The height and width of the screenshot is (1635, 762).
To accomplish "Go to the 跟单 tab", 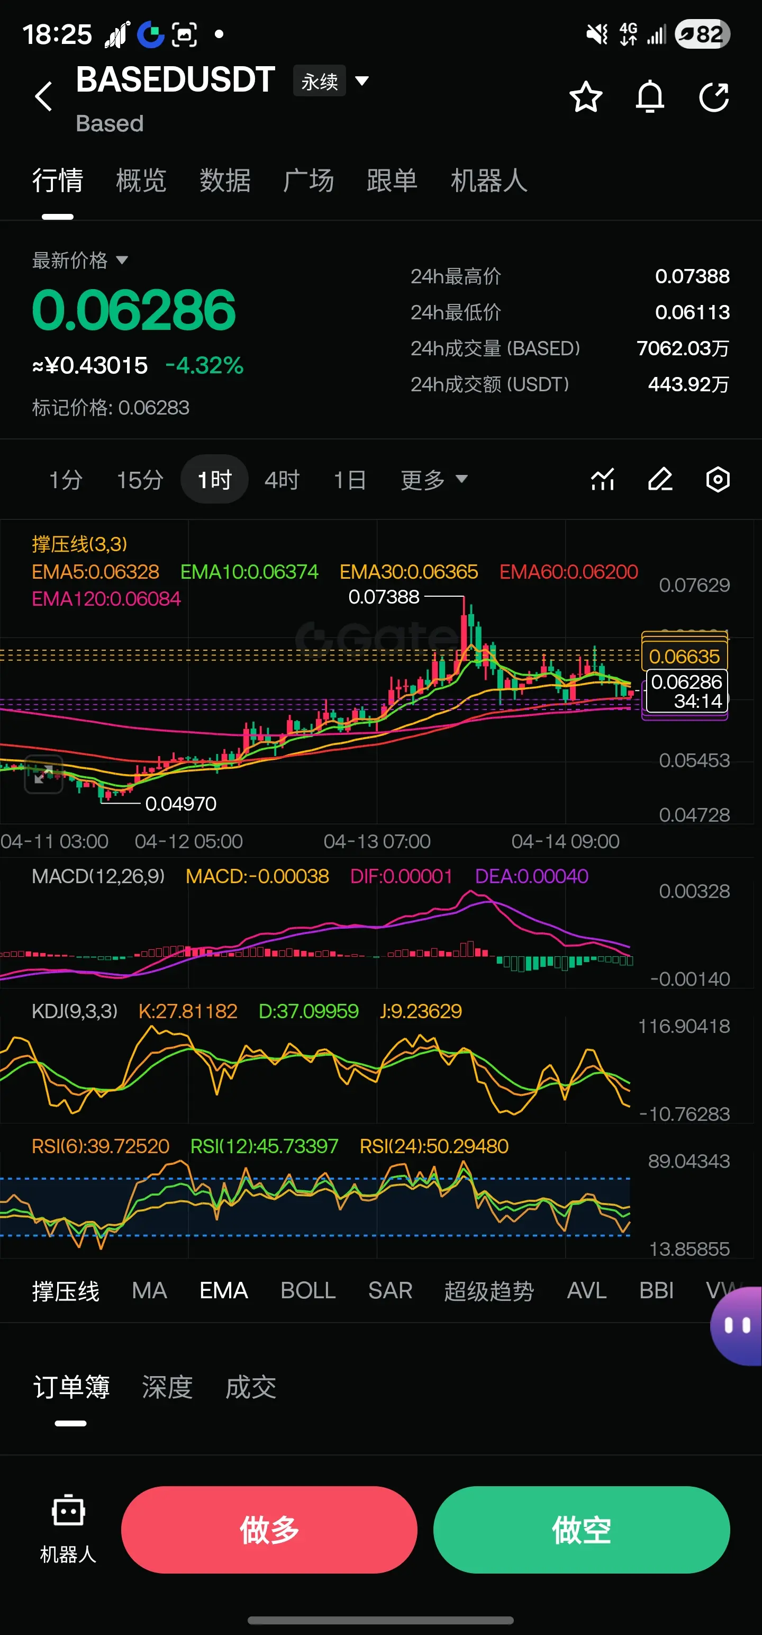I will click(x=392, y=181).
